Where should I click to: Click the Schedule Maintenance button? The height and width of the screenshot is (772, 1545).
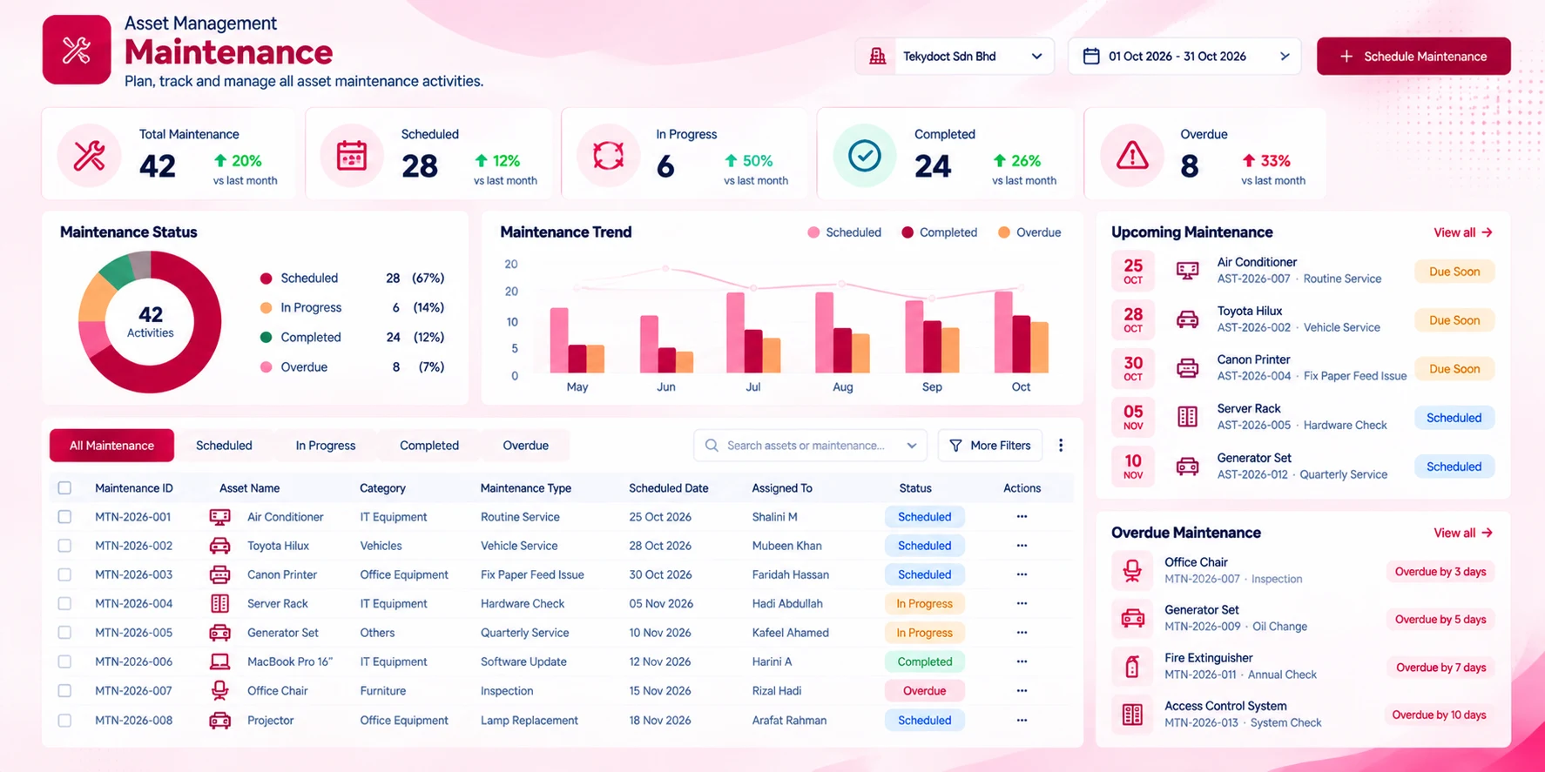coord(1413,57)
